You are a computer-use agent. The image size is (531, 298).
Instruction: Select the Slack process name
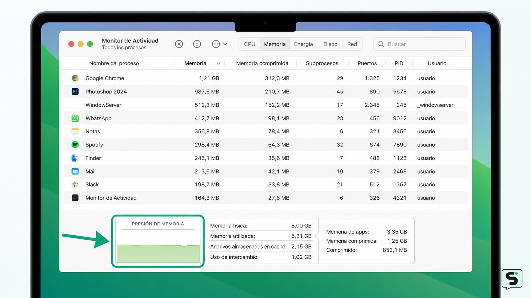click(x=92, y=184)
